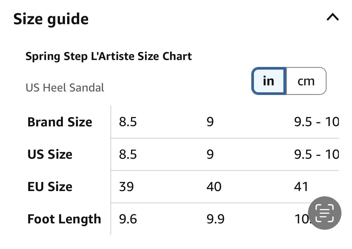Click US Size value 9
Viewport: 352px width, 249px height.
click(x=210, y=154)
